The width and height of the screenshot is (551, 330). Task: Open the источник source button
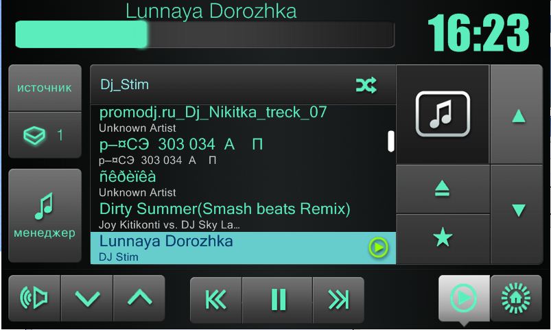[45, 88]
